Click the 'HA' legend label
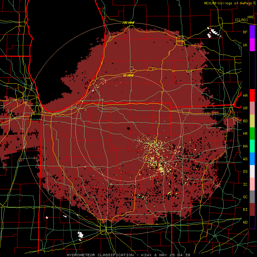257x257 pixels. tap(245, 96)
